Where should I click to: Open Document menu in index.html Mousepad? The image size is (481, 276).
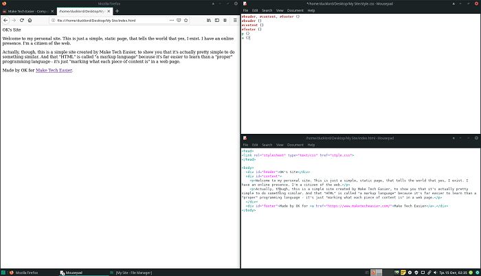pos(295,145)
